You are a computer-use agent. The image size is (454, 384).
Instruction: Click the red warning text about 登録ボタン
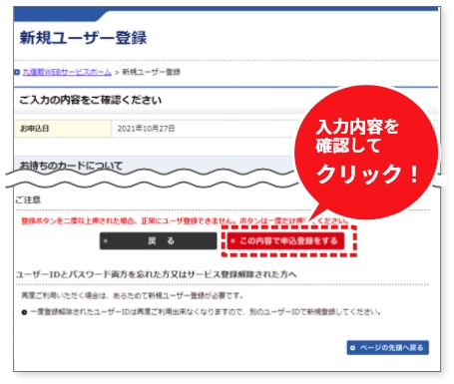[x=185, y=220]
